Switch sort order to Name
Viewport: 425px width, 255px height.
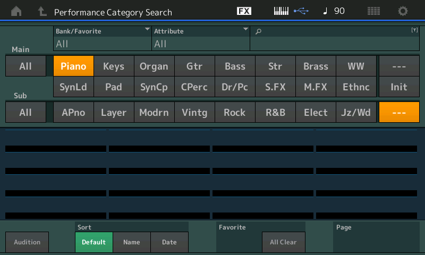(x=132, y=242)
